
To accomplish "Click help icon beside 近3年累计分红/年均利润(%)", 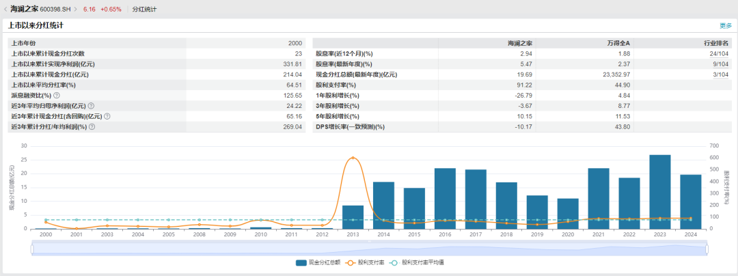I will pos(91,127).
